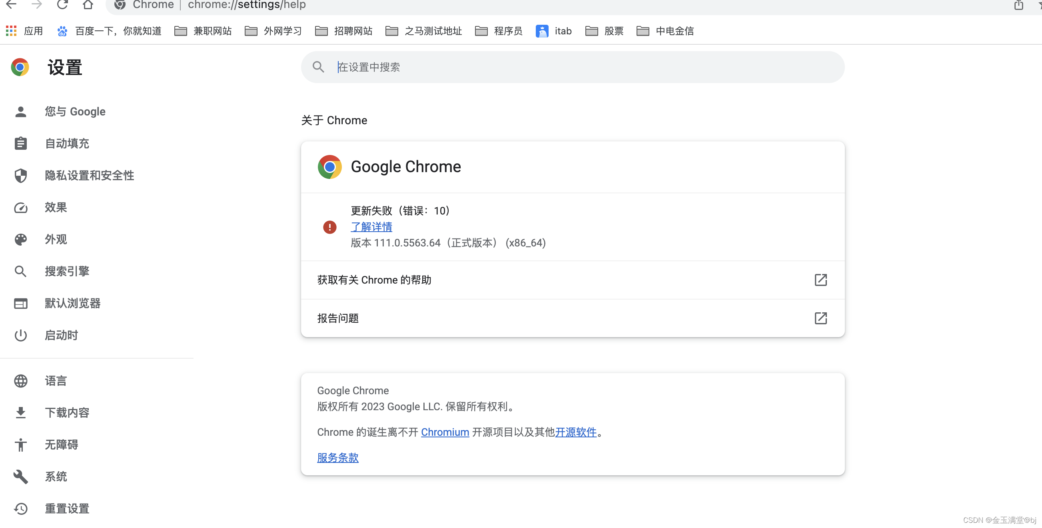Open the 无障碍 settings section
1042x528 pixels.
tap(62, 445)
